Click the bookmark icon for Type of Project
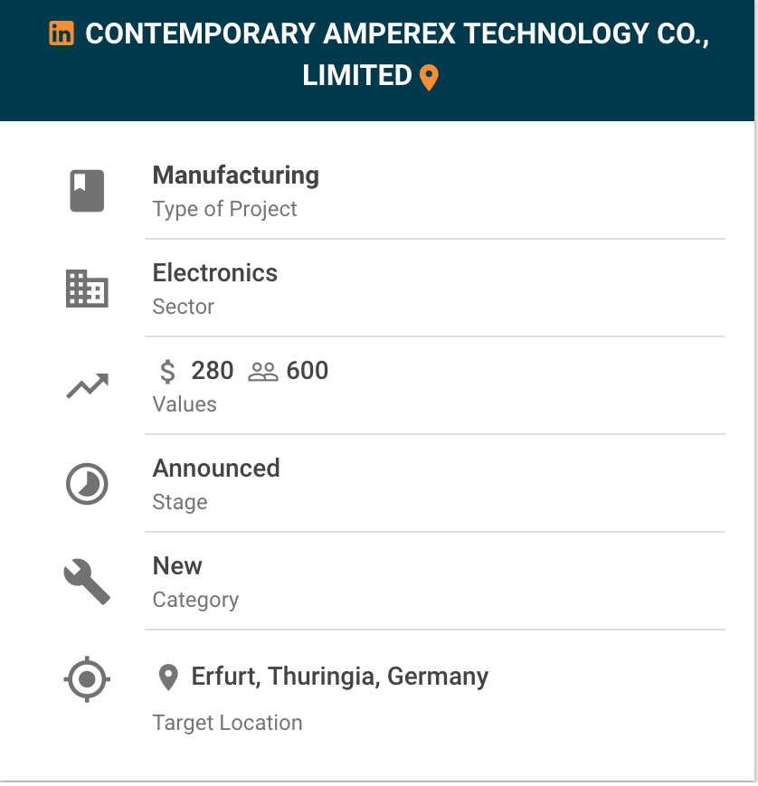 click(87, 191)
